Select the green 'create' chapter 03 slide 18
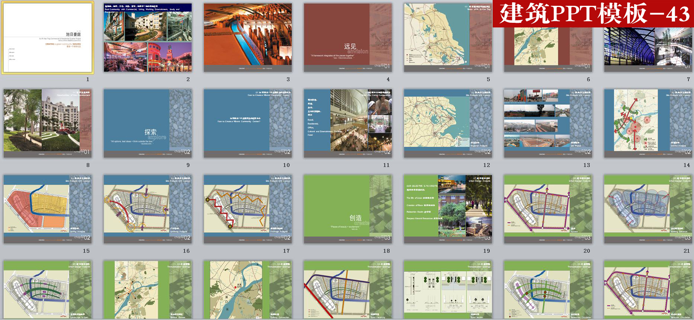 tap(348, 209)
